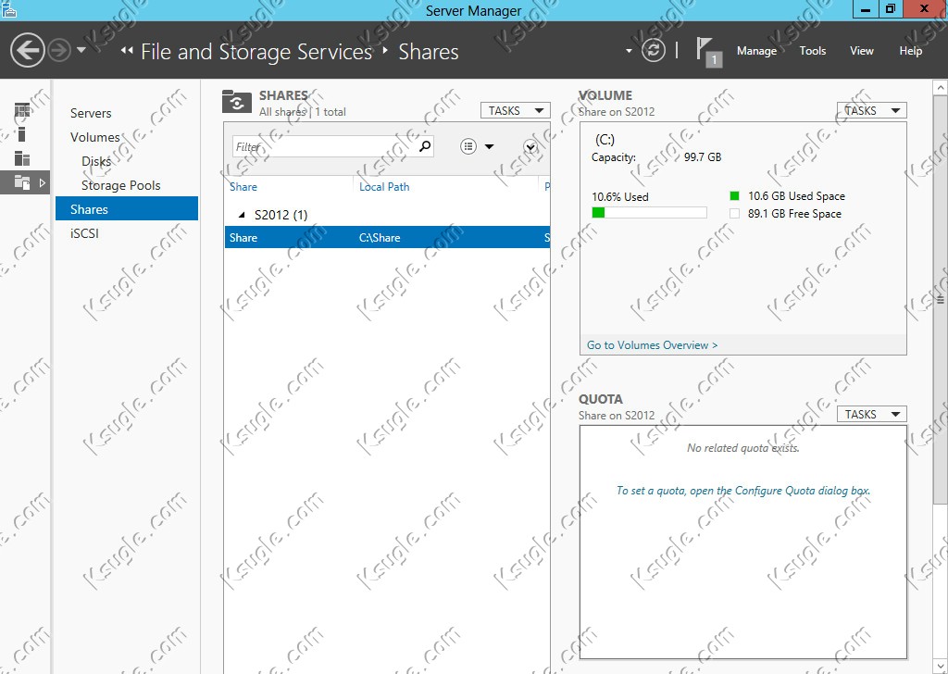
Task: Open the navigation history dropdown arrow
Action: click(81, 50)
